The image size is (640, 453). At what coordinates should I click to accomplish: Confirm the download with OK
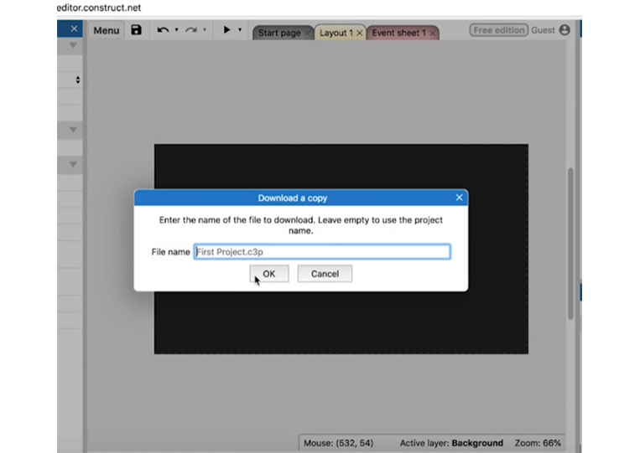coord(269,274)
